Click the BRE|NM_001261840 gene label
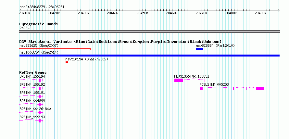The image size is (289, 139). click(x=35, y=109)
